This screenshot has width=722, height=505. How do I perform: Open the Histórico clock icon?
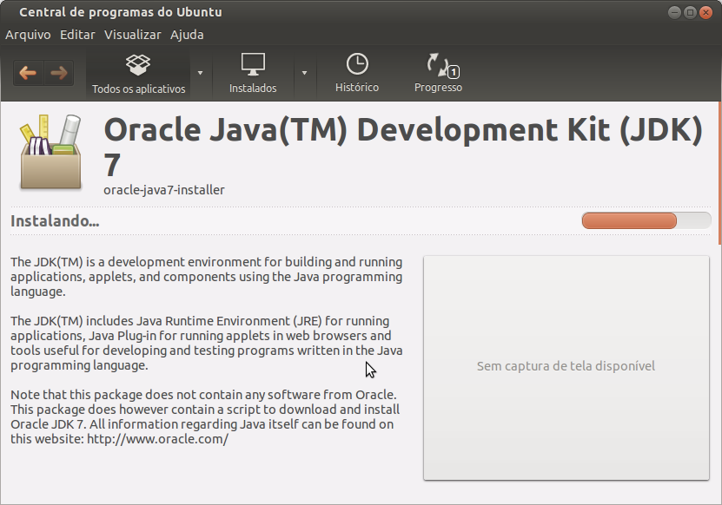(x=357, y=74)
